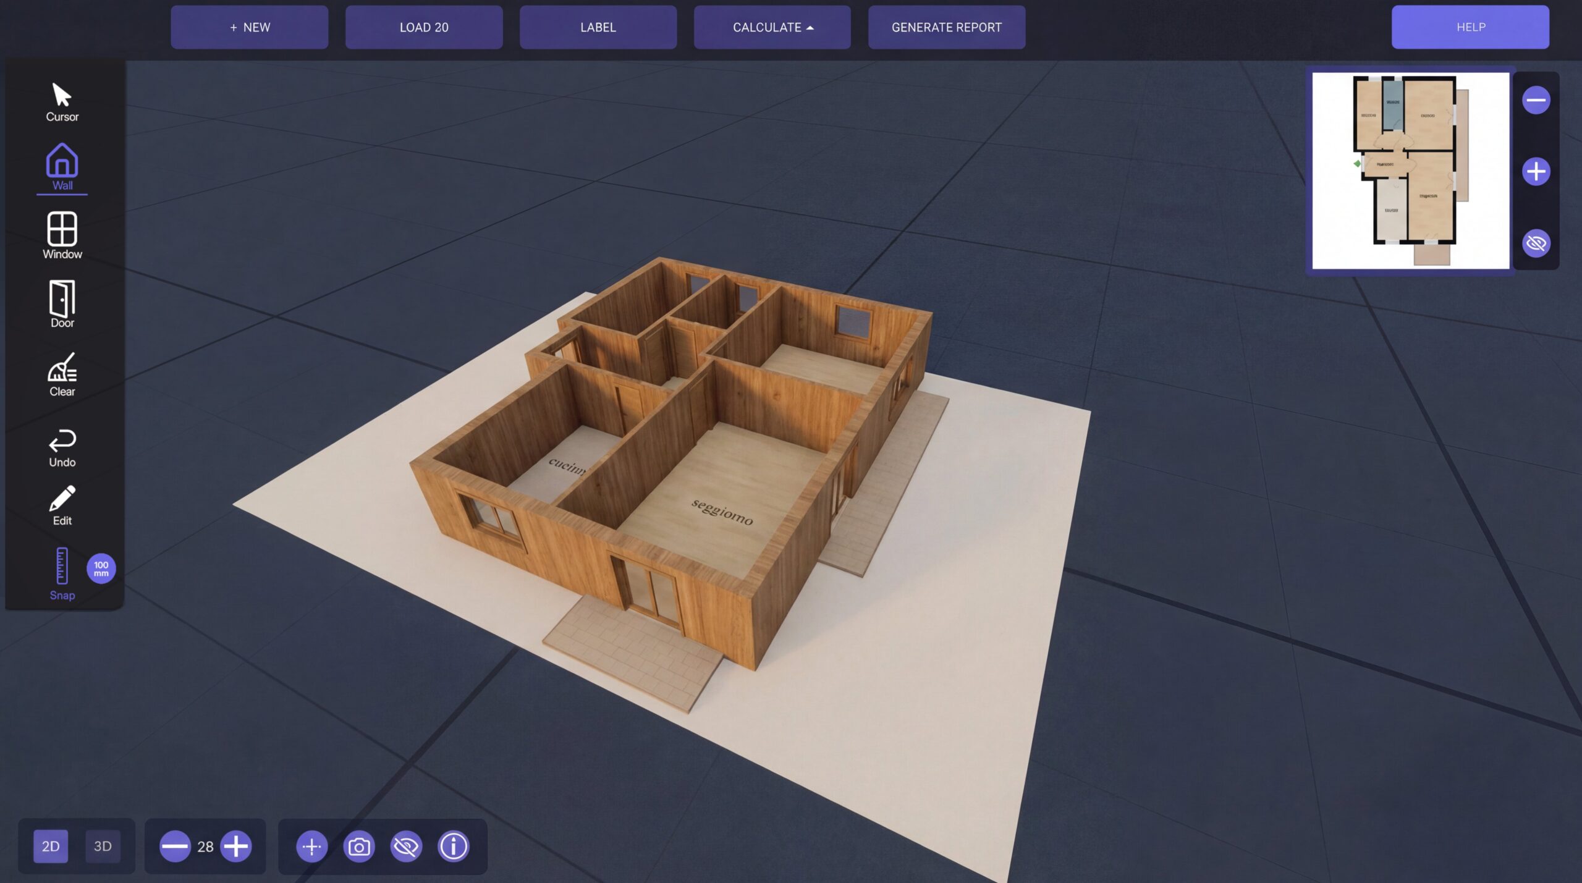Toggle visibility with the bottom eye icon

point(406,847)
